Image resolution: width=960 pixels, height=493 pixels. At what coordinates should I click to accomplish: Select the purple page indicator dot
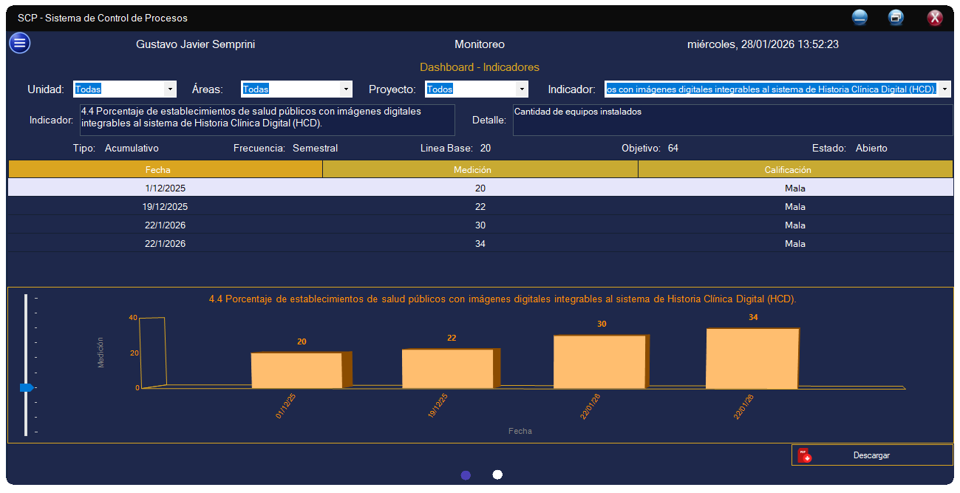click(466, 475)
